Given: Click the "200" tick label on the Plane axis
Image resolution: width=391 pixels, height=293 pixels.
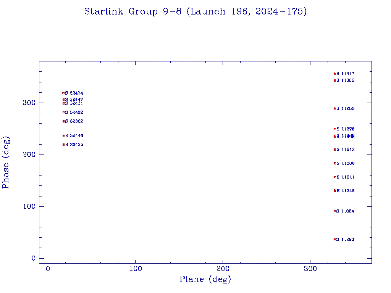Looking at the screenshot, I should [x=223, y=269].
